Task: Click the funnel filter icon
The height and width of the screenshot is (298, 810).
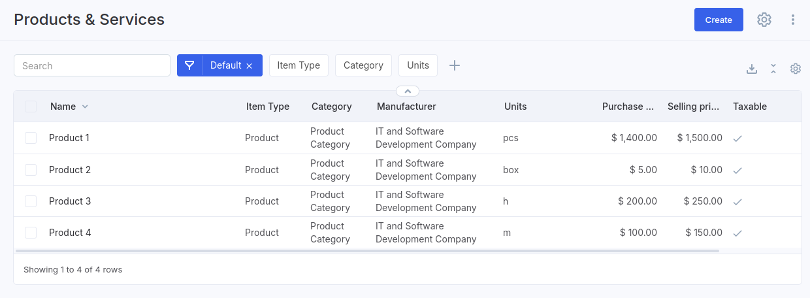Action: click(189, 65)
